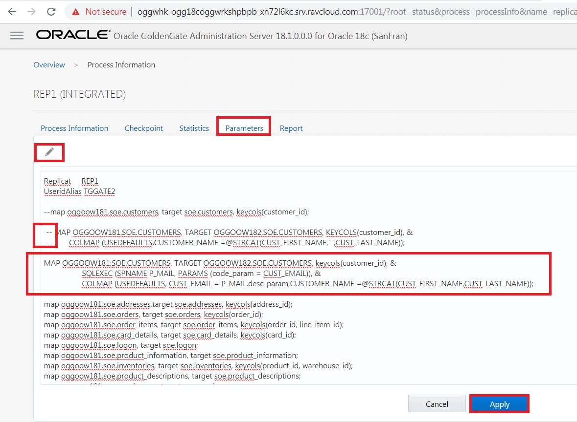Screen dimensions: 577x422
Task: Click the 'map oggoow181.soe.product_descriptions' line
Action: pyautogui.click(x=172, y=376)
